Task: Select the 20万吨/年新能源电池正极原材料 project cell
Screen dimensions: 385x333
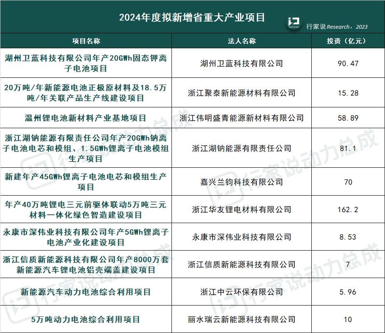Action: (x=86, y=92)
